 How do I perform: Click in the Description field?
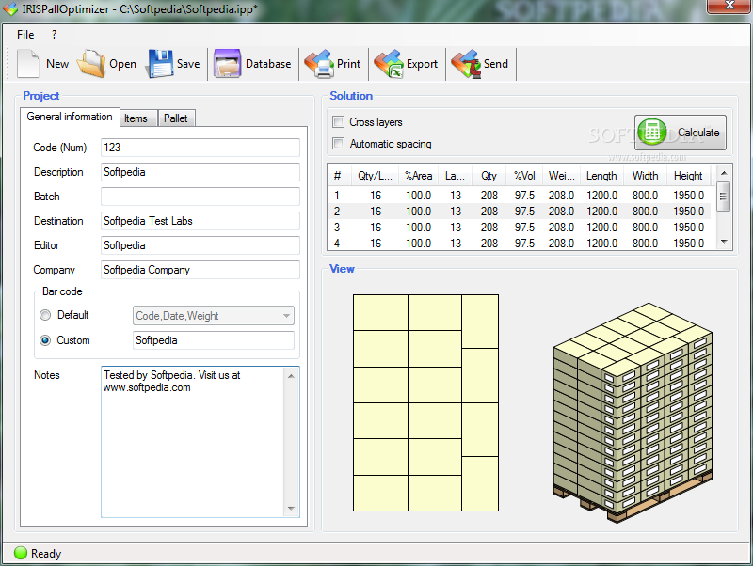(200, 172)
